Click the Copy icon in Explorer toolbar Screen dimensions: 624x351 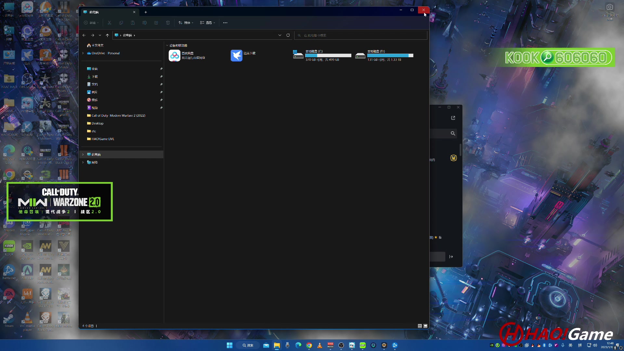point(121,23)
